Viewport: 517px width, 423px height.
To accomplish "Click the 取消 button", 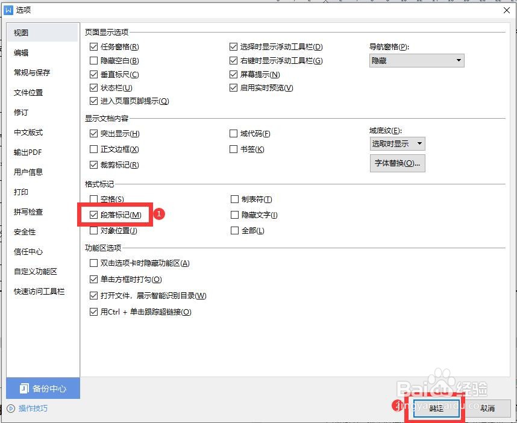I will [487, 409].
